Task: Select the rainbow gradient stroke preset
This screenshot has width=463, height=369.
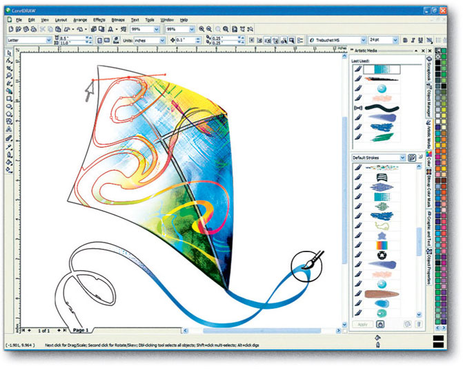Action: tap(382, 245)
